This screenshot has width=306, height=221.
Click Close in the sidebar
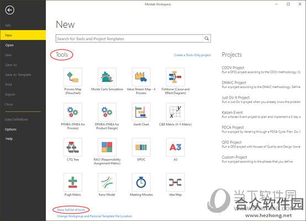(9, 104)
